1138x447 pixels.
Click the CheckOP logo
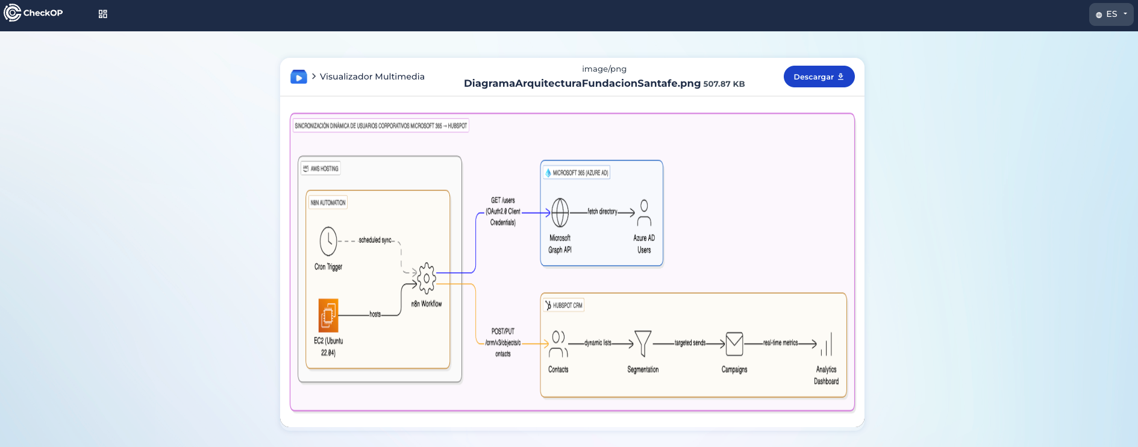[x=33, y=13]
